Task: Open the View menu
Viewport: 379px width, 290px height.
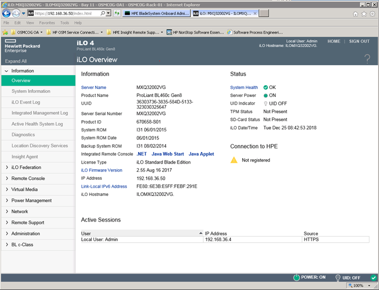Action: click(30, 23)
